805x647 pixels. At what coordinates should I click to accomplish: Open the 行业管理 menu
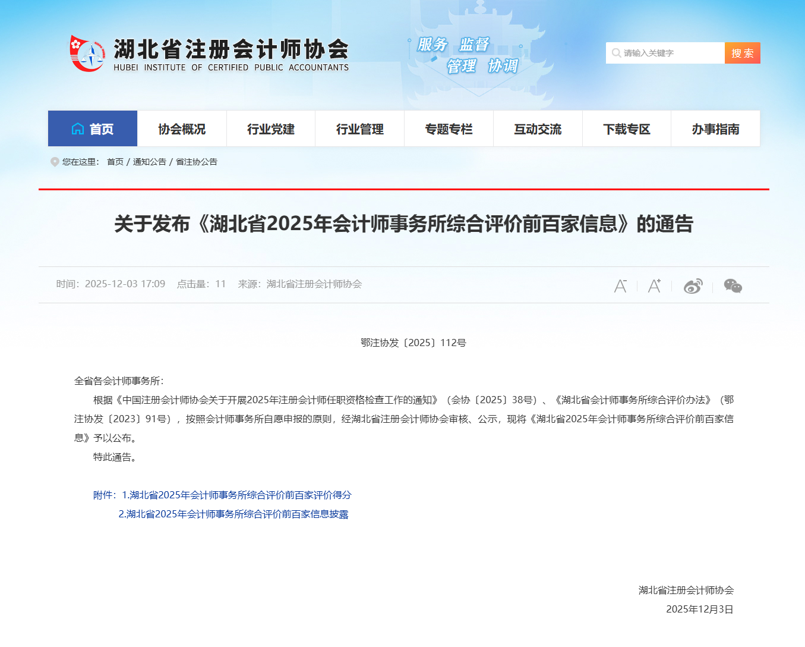(x=359, y=128)
